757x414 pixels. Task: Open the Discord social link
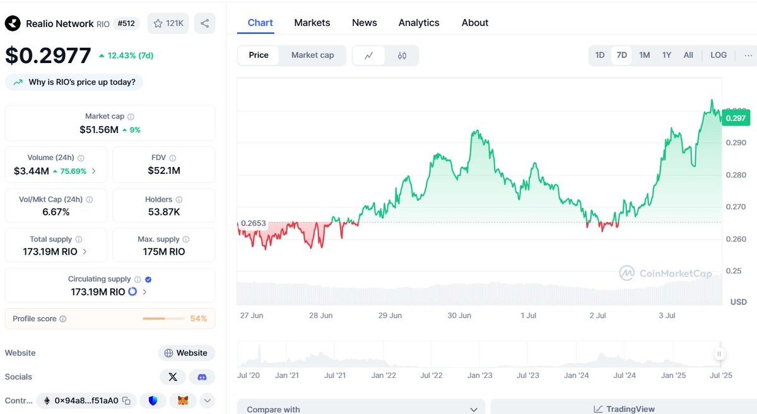point(202,377)
